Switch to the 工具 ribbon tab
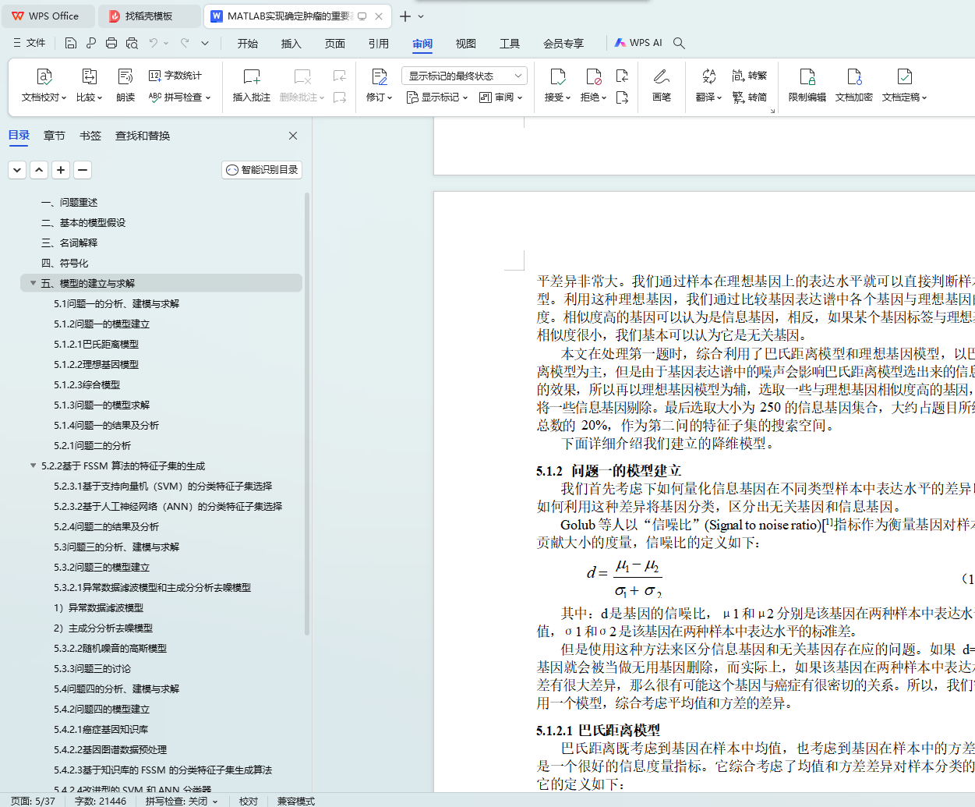The width and height of the screenshot is (975, 807). coord(510,44)
